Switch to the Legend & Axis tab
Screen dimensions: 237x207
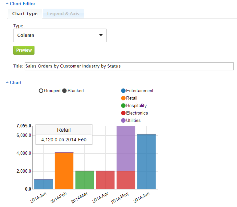click(x=63, y=14)
